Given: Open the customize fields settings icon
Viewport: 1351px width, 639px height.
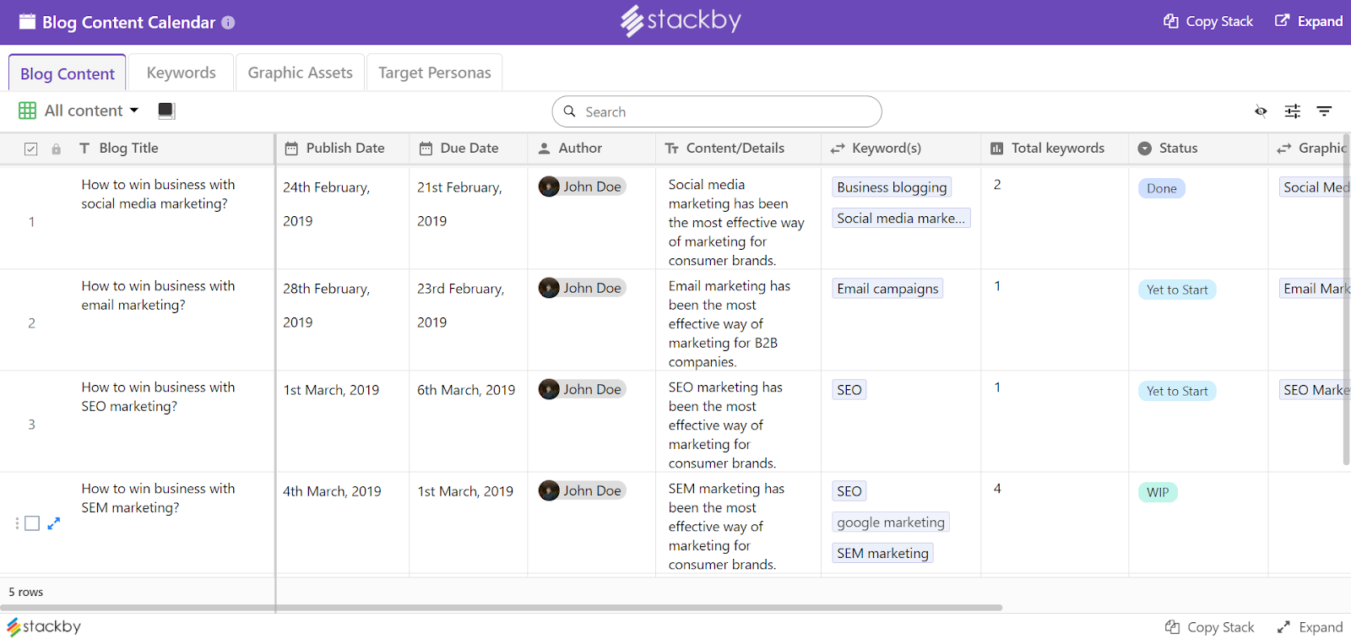Looking at the screenshot, I should pos(1292,111).
